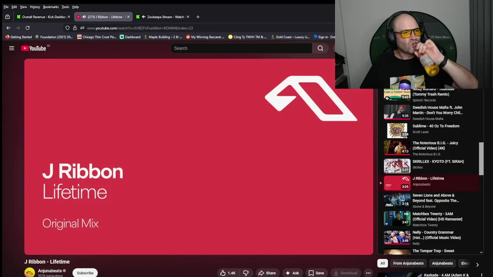Select the Anjunabeats filter chip
The width and height of the screenshot is (493, 277).
(442, 263)
